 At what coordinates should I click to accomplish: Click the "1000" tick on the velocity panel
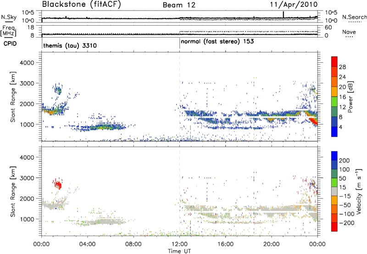coord(27,219)
